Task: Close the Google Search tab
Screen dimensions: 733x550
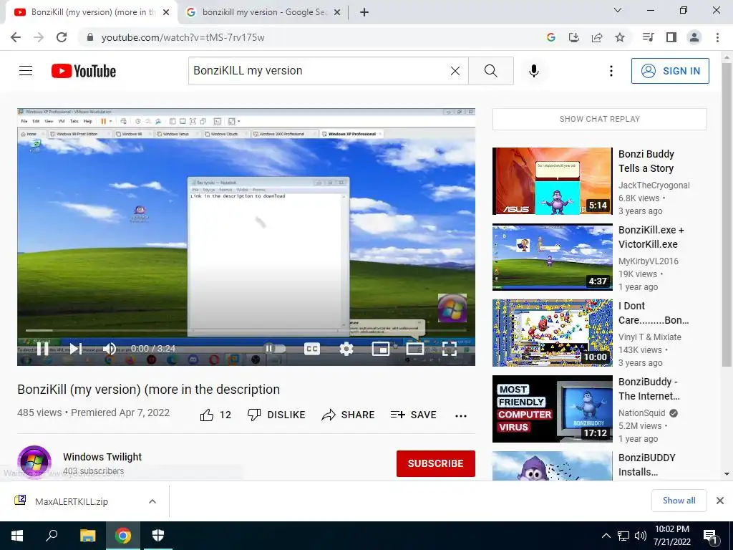Action: pos(337,12)
